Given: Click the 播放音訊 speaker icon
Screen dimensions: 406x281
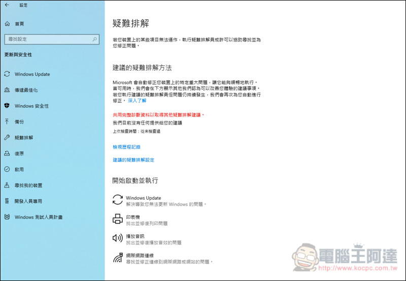Looking at the screenshot, I should click(x=118, y=238).
